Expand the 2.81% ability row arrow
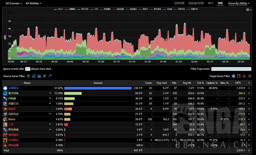Viewport: 256px width, 155px height. click(50, 124)
